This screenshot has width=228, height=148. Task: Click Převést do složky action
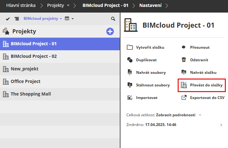pos(206,85)
